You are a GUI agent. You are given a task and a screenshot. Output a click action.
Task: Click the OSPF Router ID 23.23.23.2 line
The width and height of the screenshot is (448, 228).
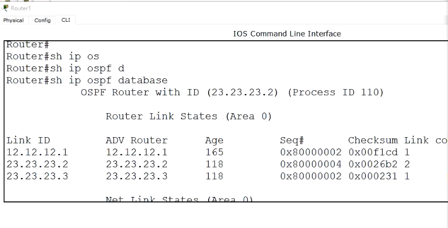pos(232,93)
